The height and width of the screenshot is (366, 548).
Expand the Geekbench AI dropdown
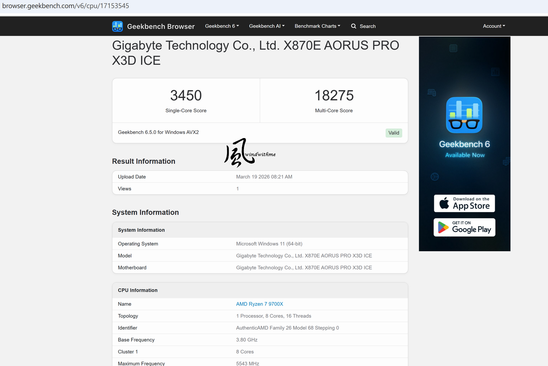[x=267, y=26]
